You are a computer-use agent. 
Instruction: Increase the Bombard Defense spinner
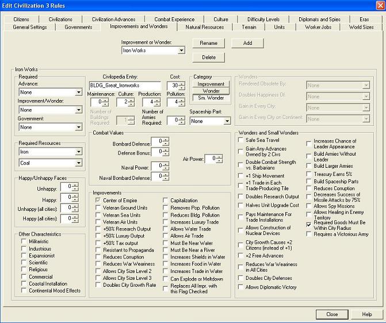pyautogui.click(x=166, y=140)
